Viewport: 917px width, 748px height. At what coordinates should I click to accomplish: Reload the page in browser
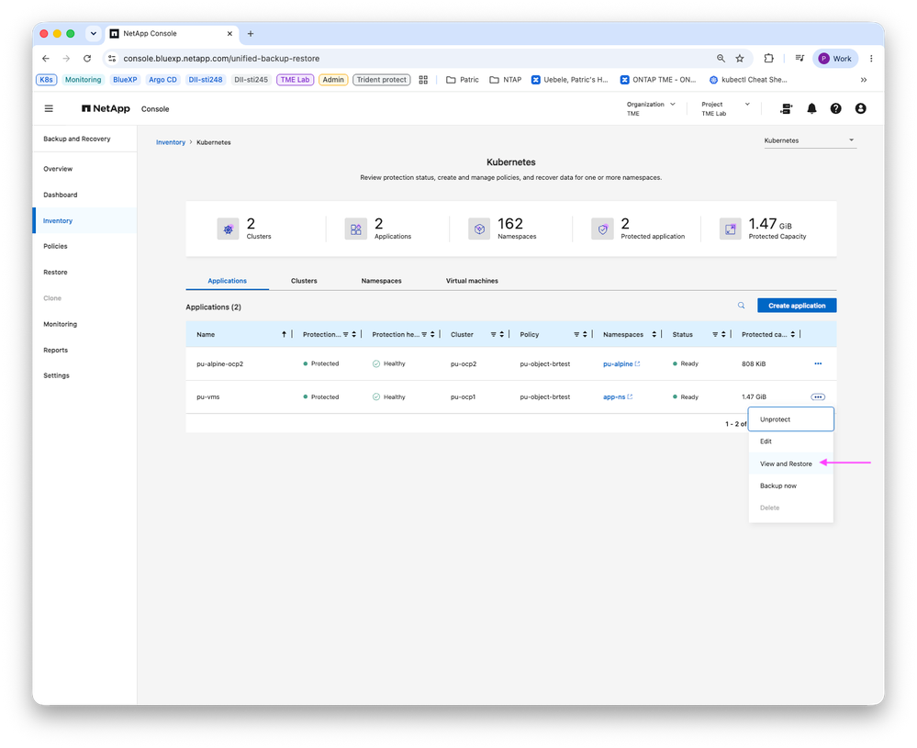click(87, 59)
